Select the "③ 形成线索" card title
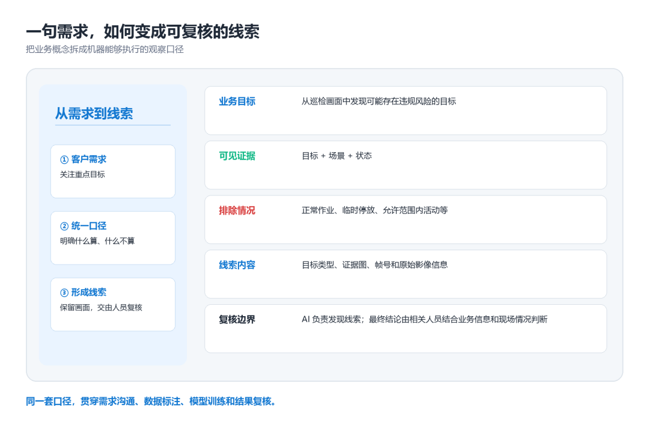 point(83,292)
